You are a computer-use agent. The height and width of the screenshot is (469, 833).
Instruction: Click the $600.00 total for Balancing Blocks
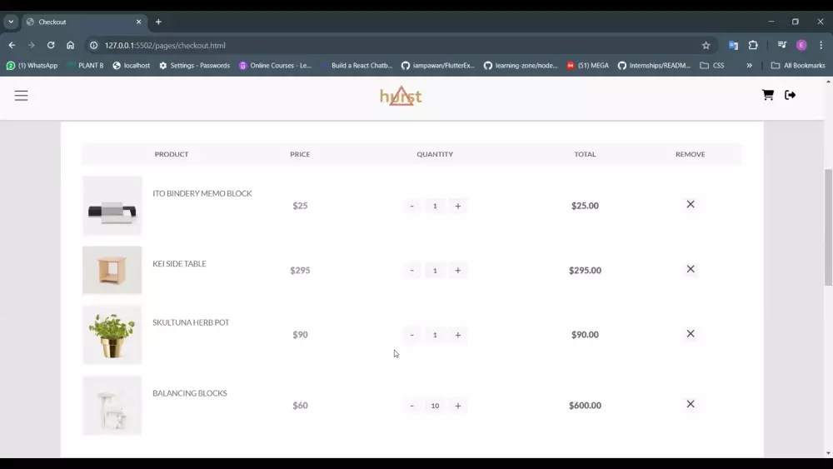(585, 405)
